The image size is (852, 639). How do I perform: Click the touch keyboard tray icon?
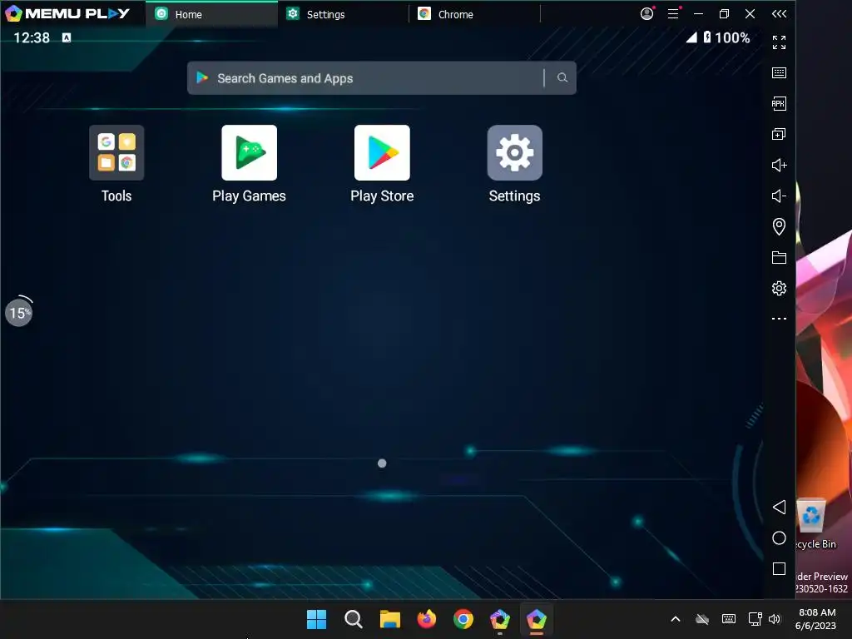(729, 619)
